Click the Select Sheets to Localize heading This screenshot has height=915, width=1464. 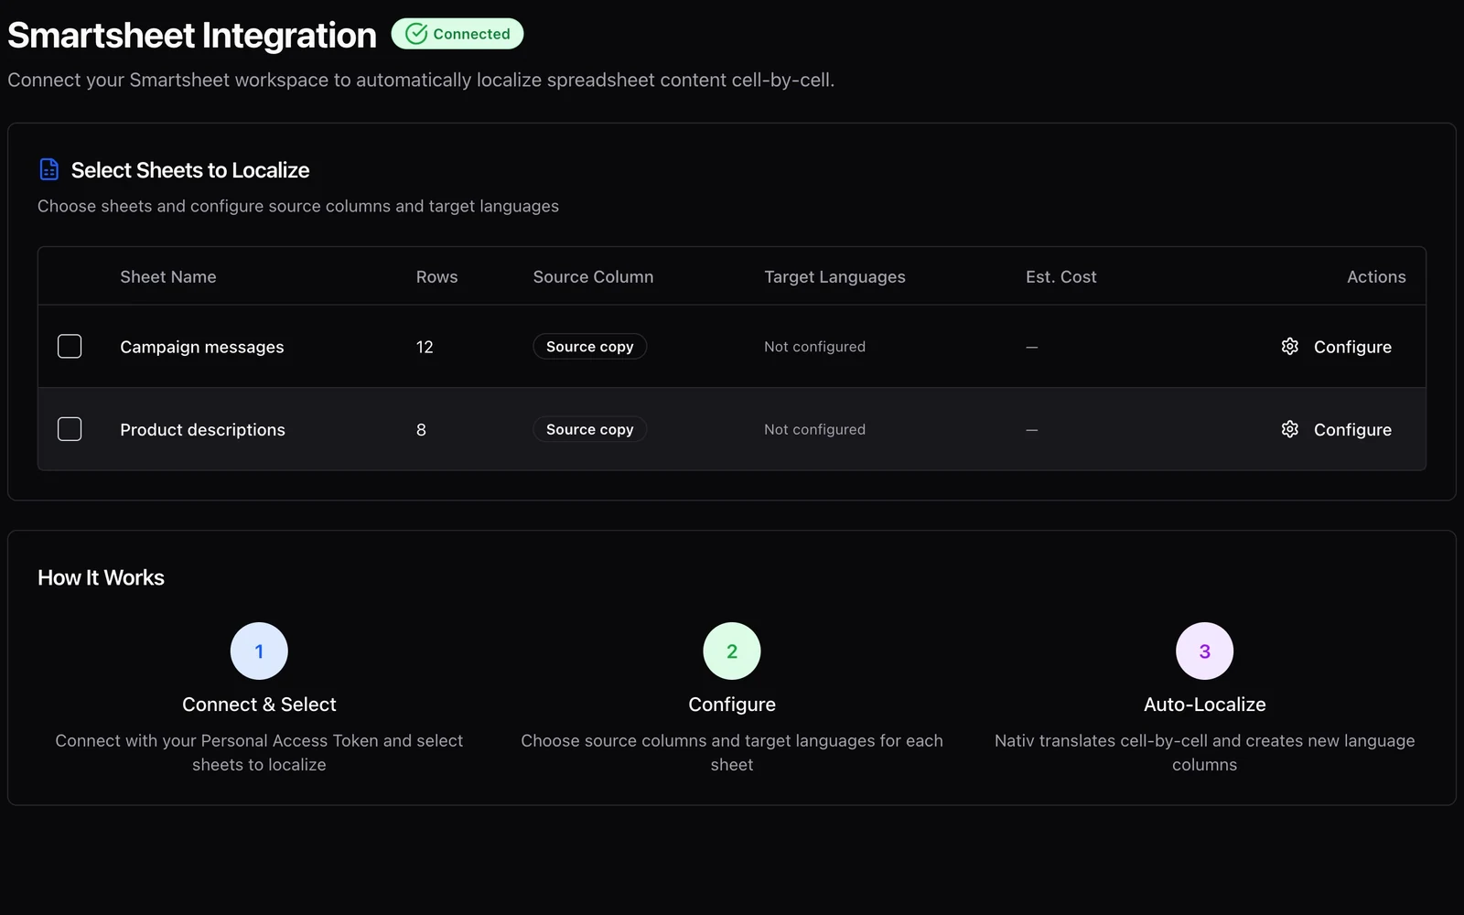[x=190, y=170]
